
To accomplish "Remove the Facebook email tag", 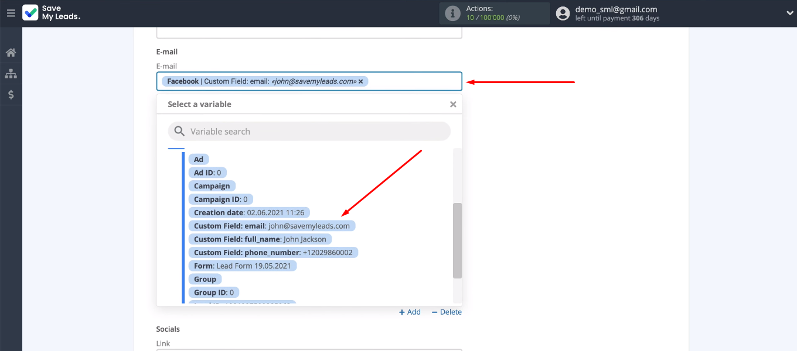I will (361, 81).
